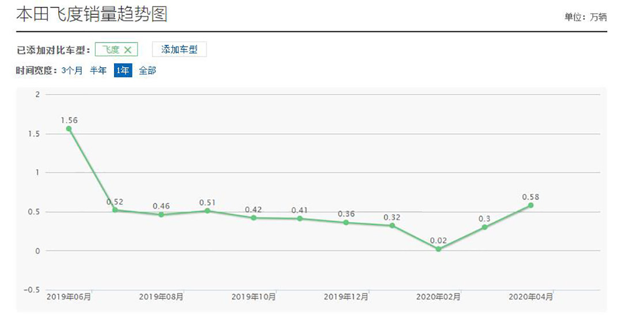Click the 0.42 data point at 2019年10月
622x327 pixels.
pos(253,218)
